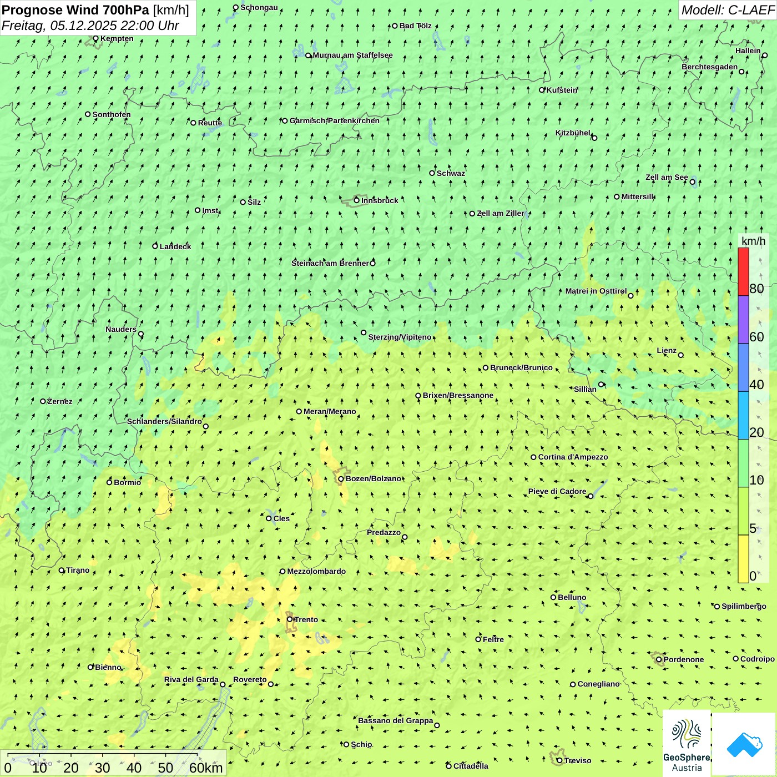Click the Kitzbühel label
Viewport: 777px width, 777px height.
click(573, 133)
